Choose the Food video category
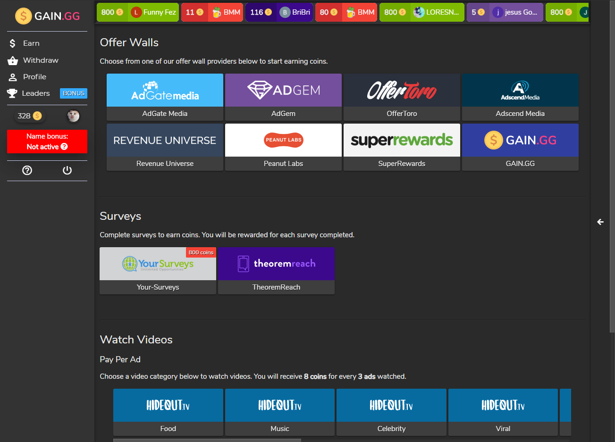This screenshot has height=442, width=615. coord(168,412)
